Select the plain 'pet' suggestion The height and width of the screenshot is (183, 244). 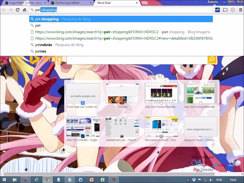click(121, 25)
